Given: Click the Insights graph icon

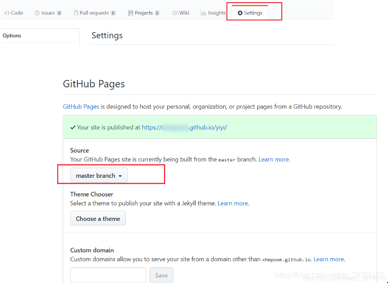Looking at the screenshot, I should pos(204,13).
